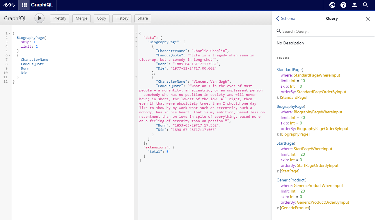Open the user profile icon
Viewport: 375px width, 220px height.
(355, 5)
